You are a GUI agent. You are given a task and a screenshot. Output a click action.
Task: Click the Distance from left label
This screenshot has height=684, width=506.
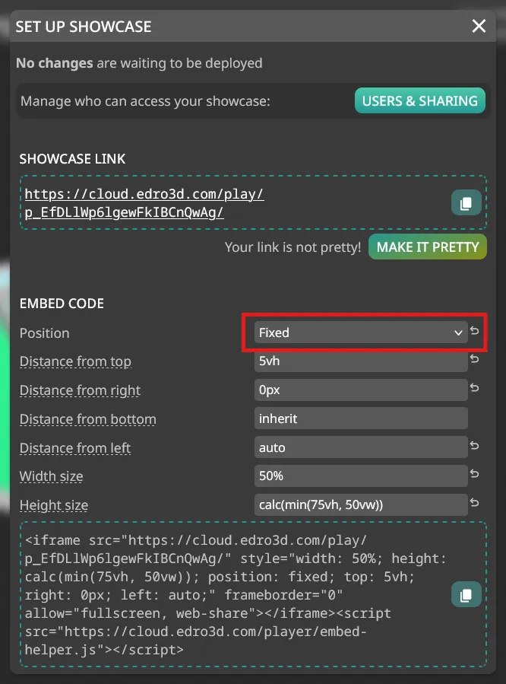[75, 448]
